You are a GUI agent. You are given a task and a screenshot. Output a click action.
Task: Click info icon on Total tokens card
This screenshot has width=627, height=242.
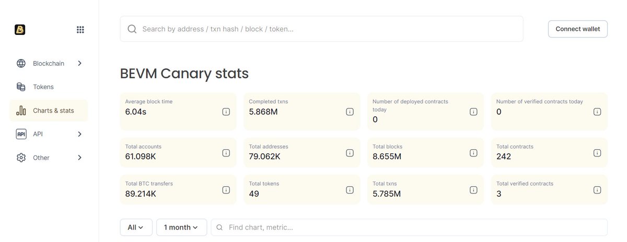pos(350,190)
